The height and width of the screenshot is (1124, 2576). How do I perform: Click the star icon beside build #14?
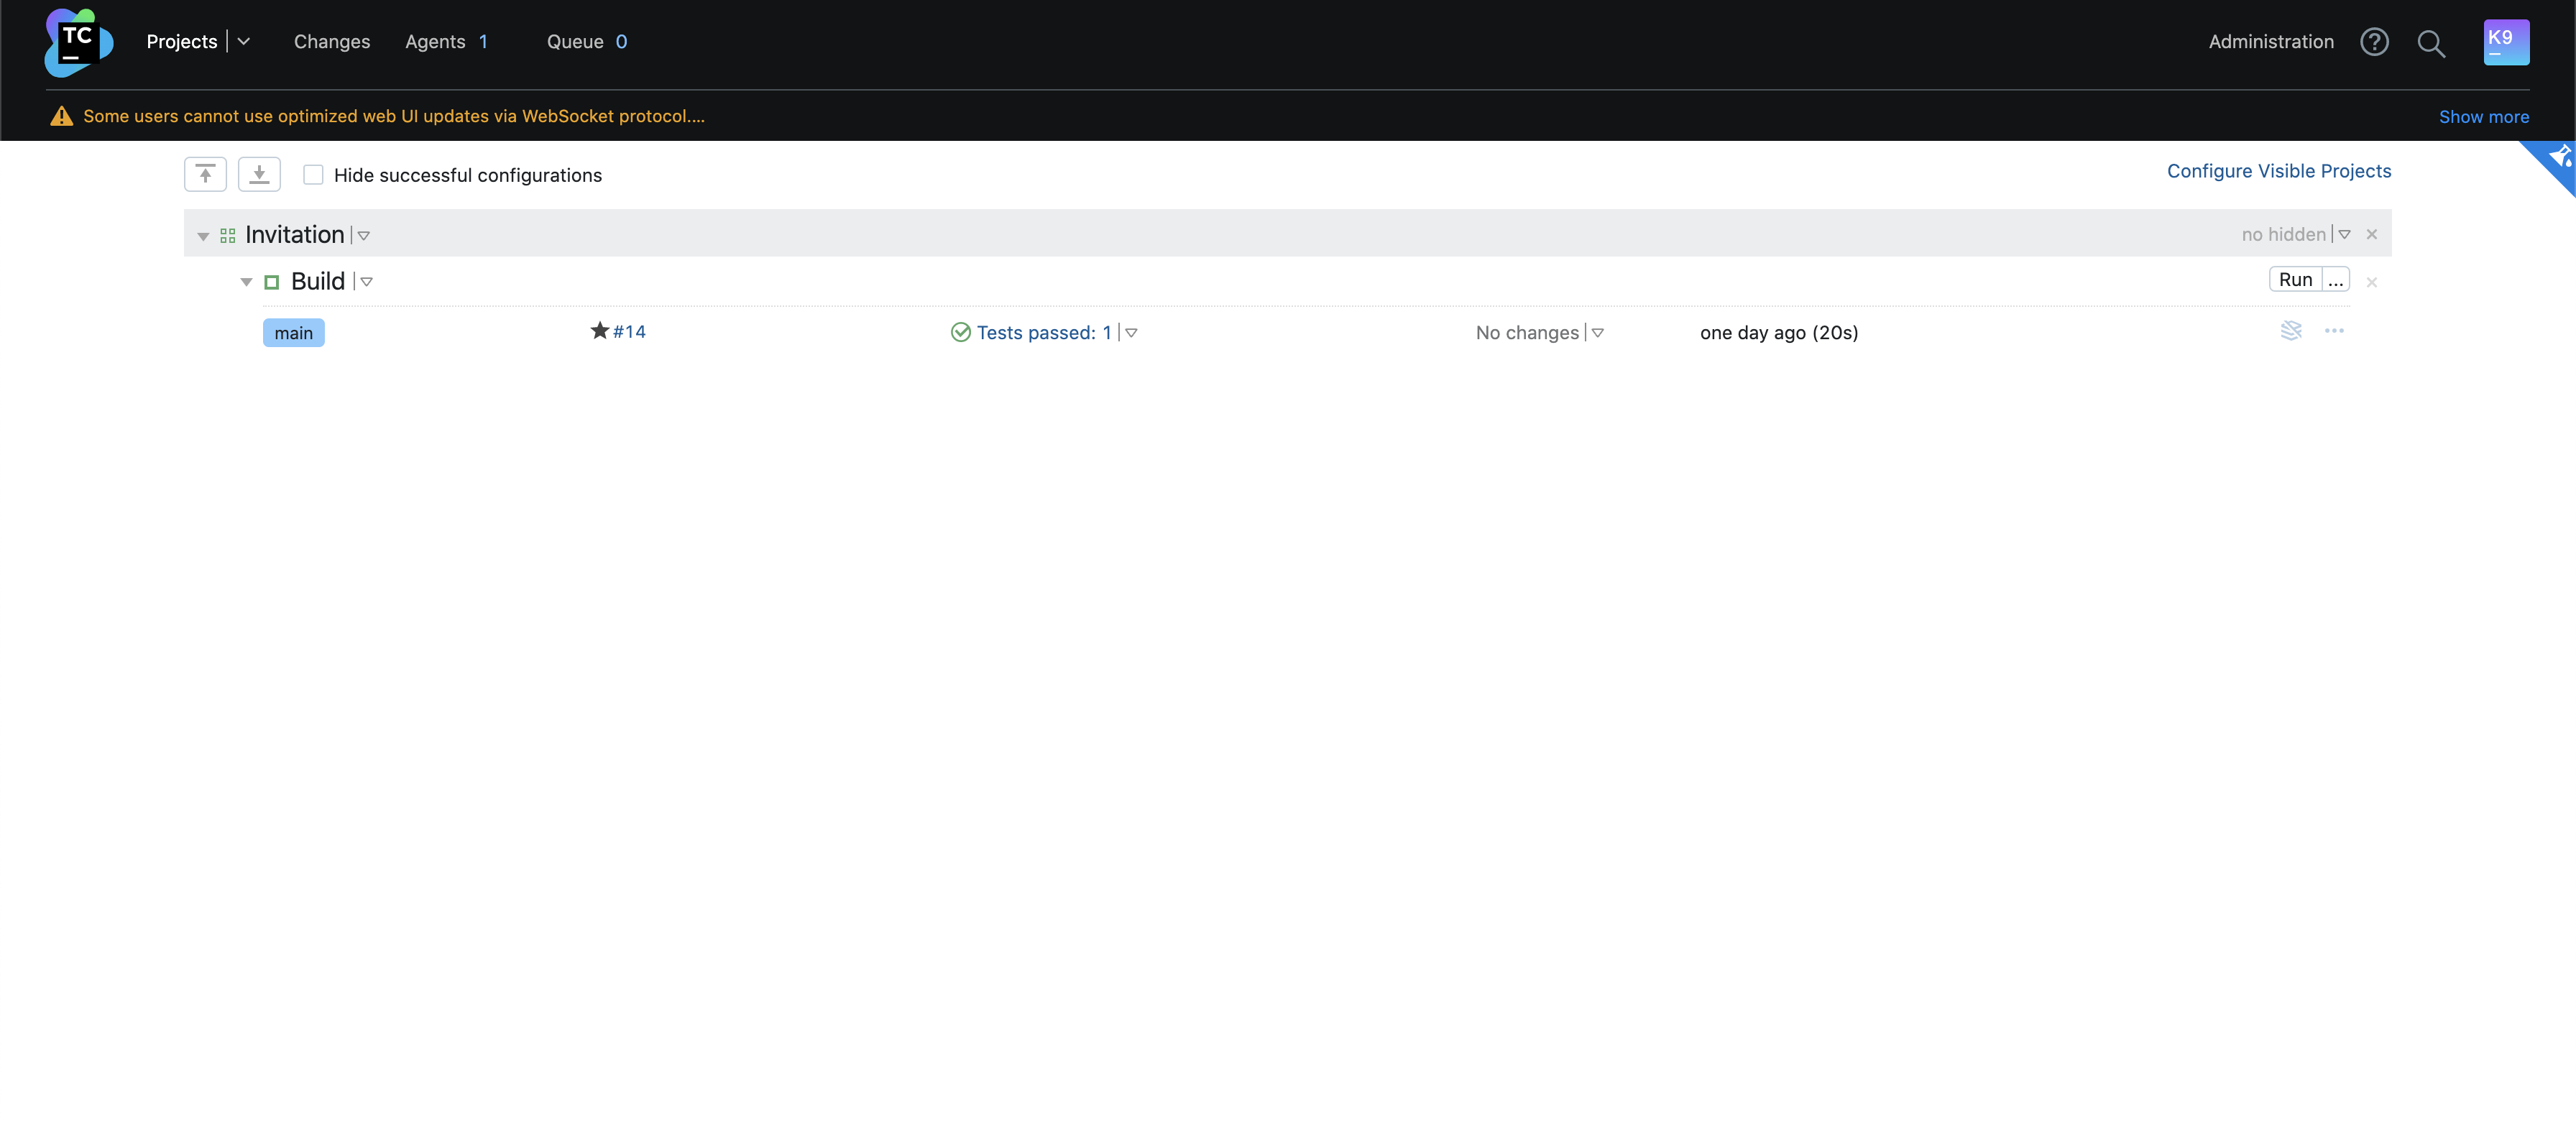pos(599,331)
